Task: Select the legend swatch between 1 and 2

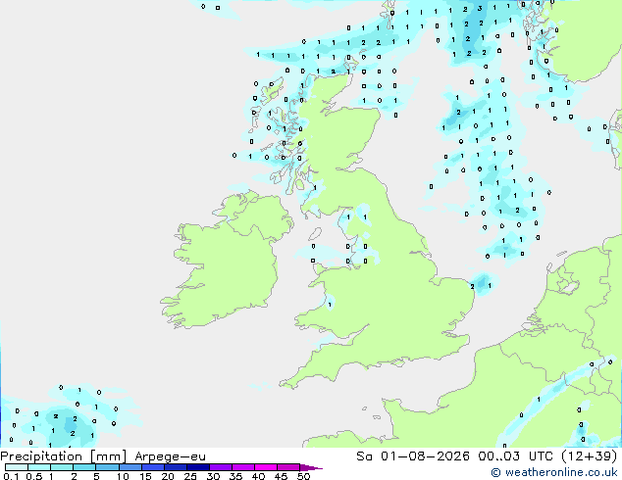Action: point(62,467)
